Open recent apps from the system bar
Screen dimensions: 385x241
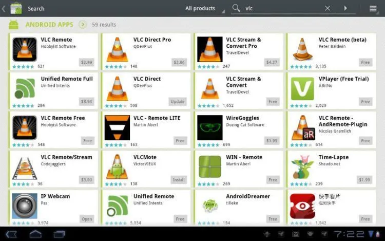coord(60,234)
